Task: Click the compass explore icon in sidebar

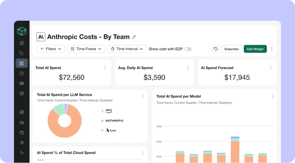Action: pos(22,94)
